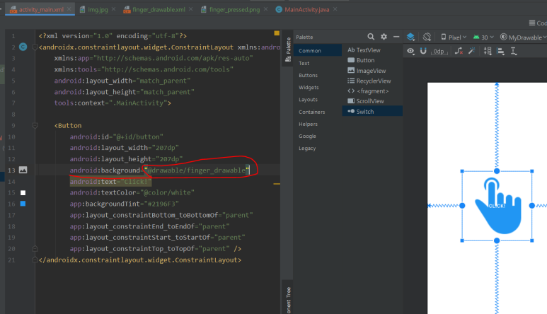The width and height of the screenshot is (547, 314).
Task: Select the Helpers palette category
Action: [x=308, y=124]
